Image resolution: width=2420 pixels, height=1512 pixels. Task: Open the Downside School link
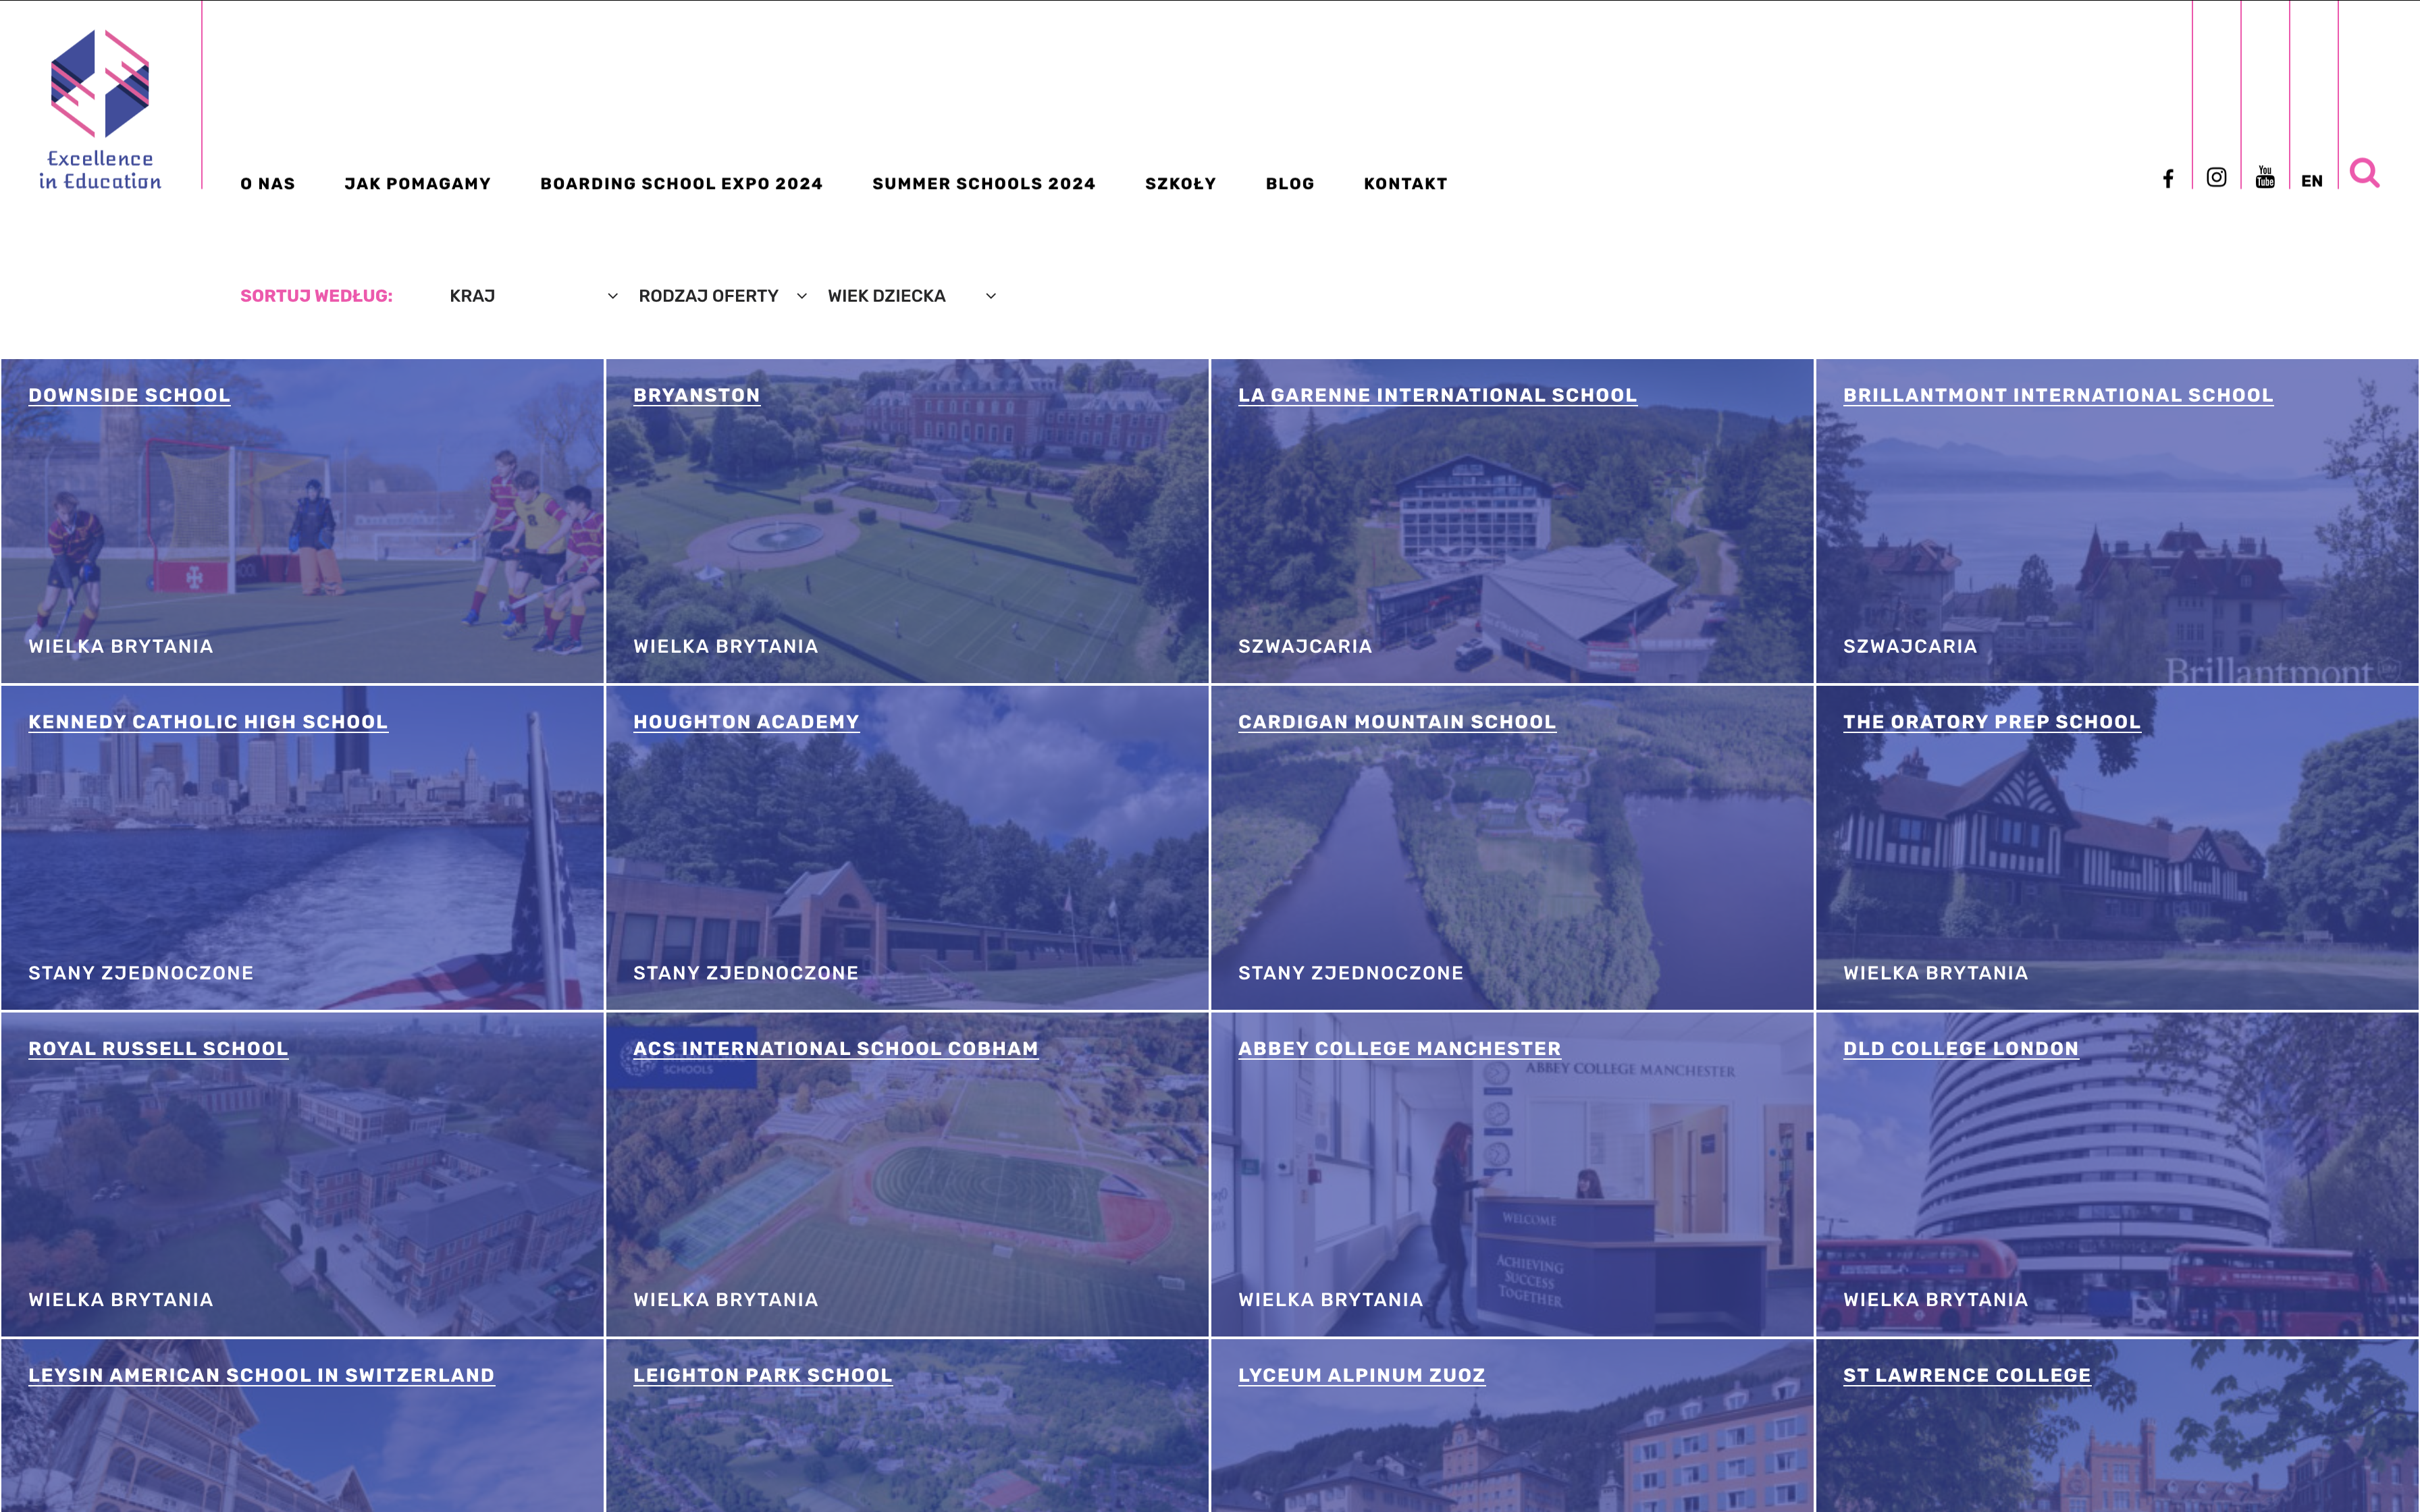coord(129,395)
